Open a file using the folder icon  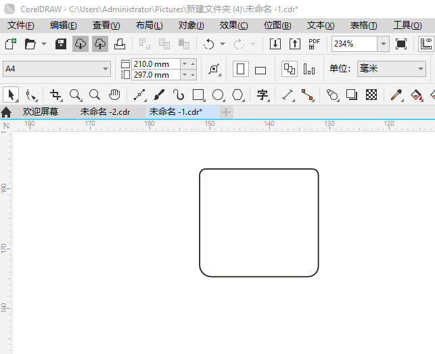[30, 44]
